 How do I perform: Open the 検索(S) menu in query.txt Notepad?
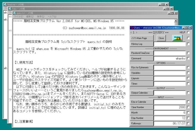[41, 17]
